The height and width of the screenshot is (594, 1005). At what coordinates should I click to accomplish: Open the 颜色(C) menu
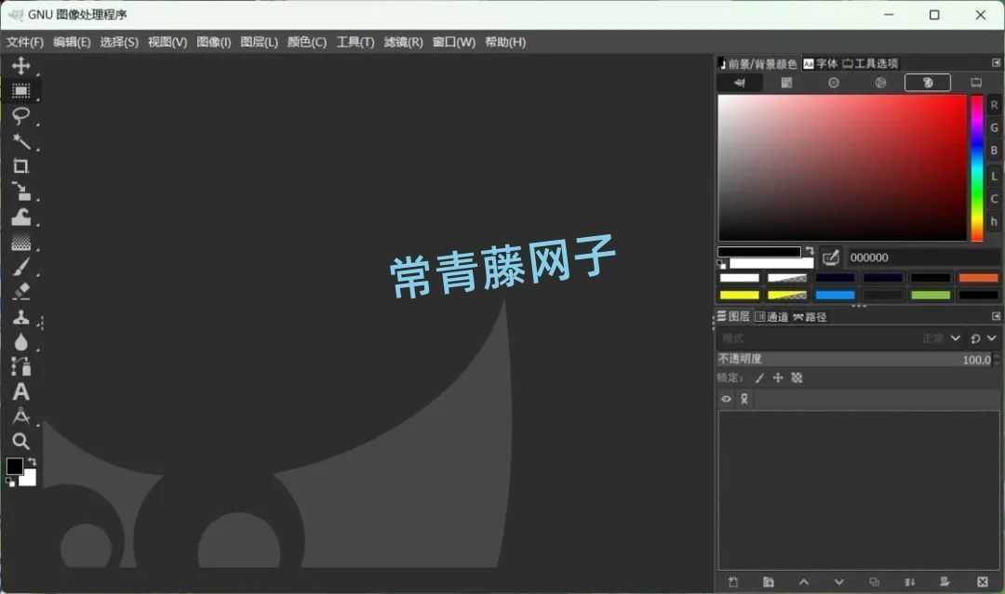307,42
